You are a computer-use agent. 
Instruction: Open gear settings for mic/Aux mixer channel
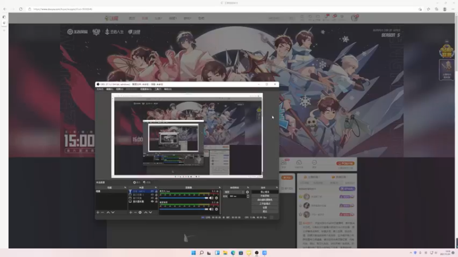coord(216,198)
